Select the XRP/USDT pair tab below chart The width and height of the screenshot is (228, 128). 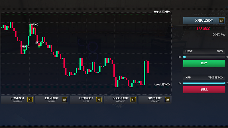(155, 100)
